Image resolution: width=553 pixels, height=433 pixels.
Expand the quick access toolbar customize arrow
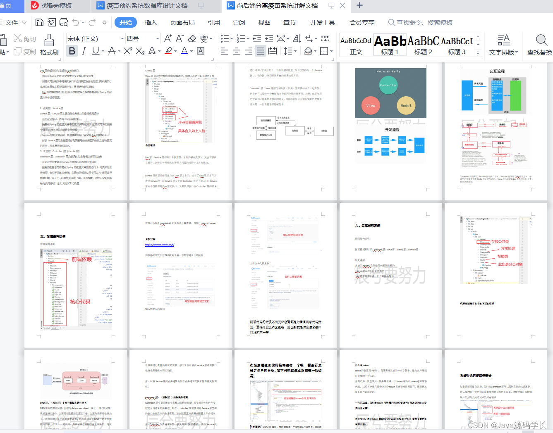point(104,22)
